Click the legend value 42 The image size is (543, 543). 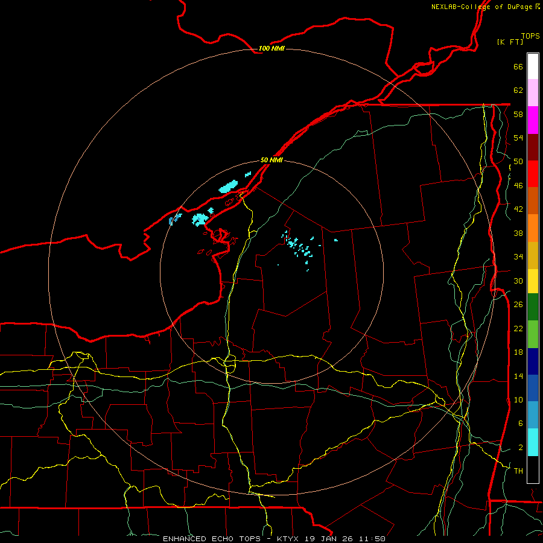pos(518,209)
